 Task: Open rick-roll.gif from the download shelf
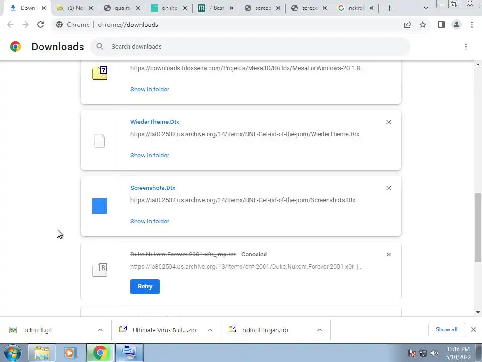coord(38,330)
